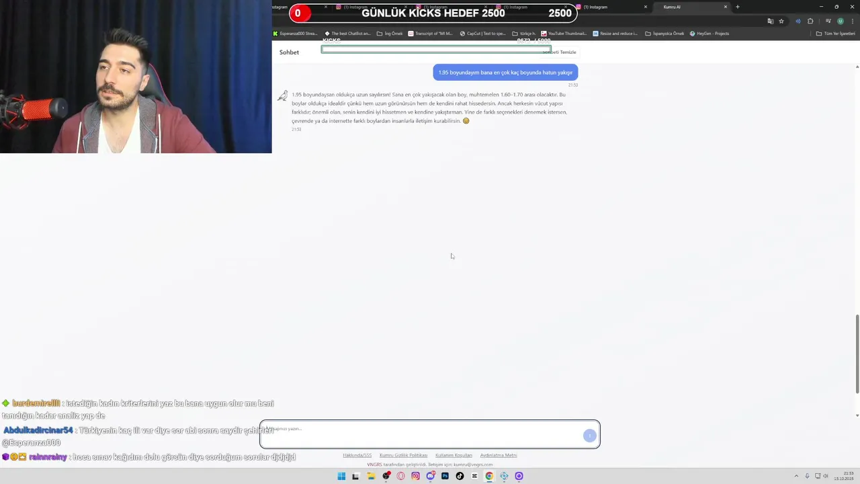Open CapCut from the taskbar
Image resolution: width=860 pixels, height=484 pixels.
(x=474, y=476)
